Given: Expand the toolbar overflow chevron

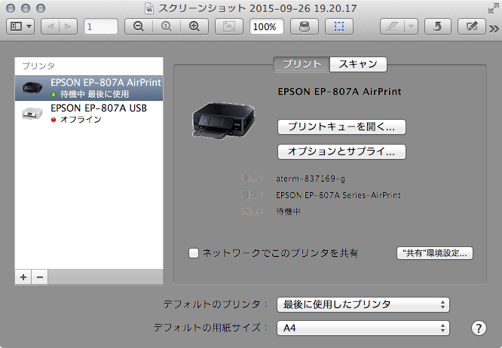Looking at the screenshot, I should [x=494, y=29].
